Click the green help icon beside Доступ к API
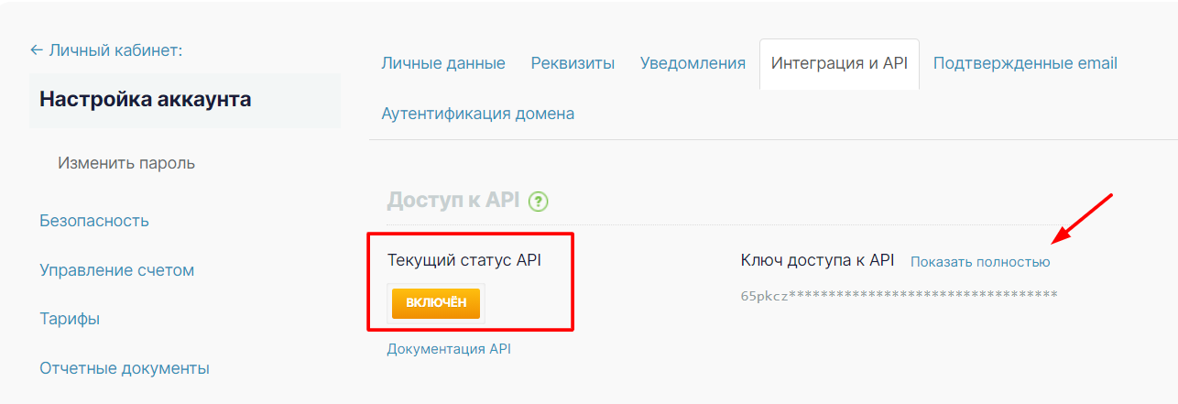1178x404 pixels. click(538, 201)
